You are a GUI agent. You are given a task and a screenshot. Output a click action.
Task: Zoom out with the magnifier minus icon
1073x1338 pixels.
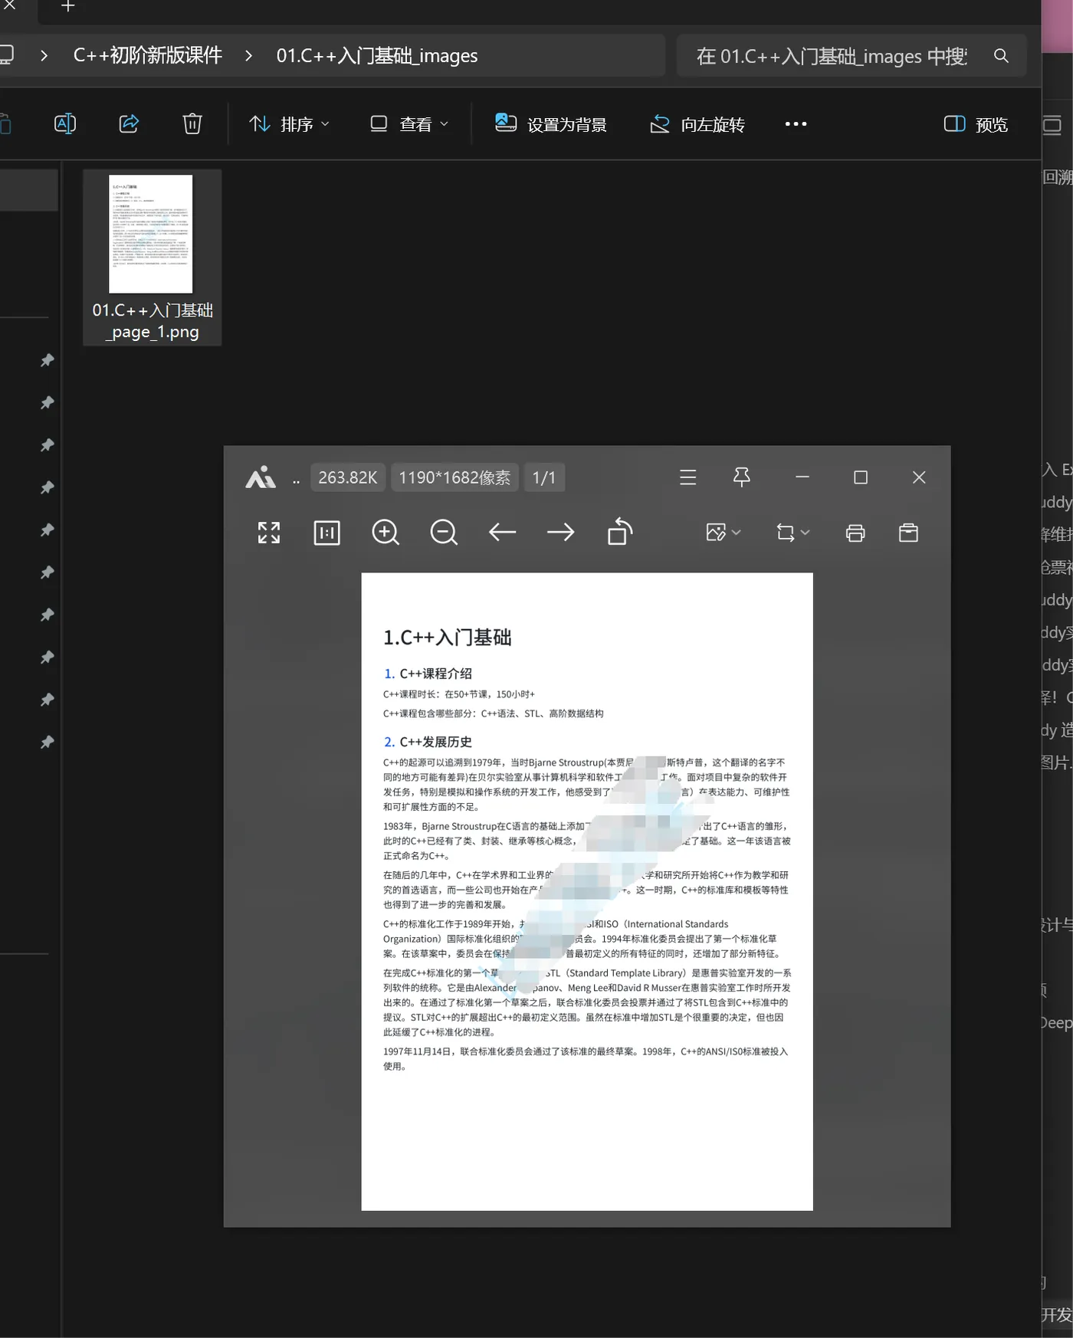click(444, 533)
